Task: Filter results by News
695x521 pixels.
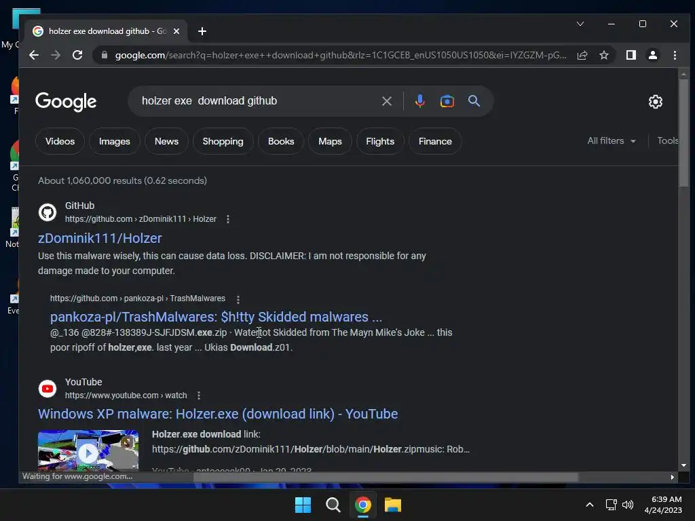Action: click(166, 141)
